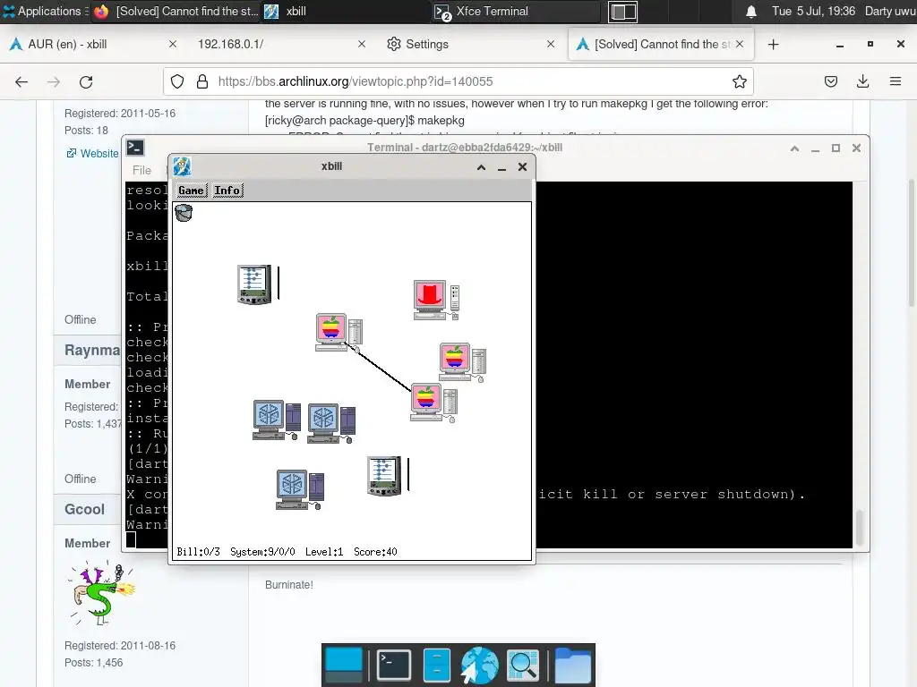Click the workspace switcher in the top panel
The height and width of the screenshot is (687, 917).
coord(622,12)
